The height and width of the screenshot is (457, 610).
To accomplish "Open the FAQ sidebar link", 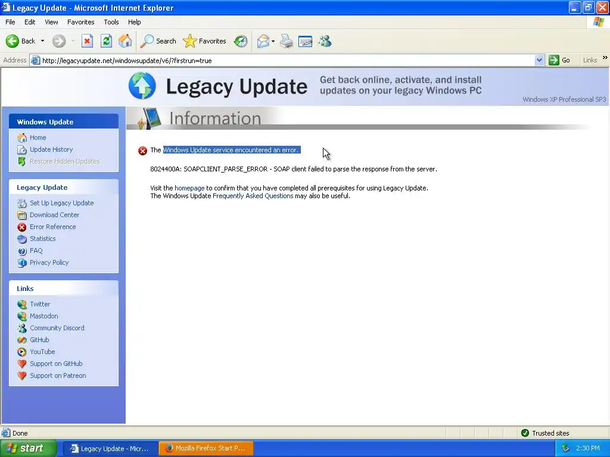I will point(36,251).
